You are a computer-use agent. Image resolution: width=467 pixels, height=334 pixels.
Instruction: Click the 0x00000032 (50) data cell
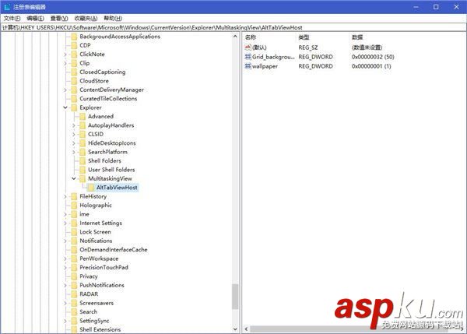pos(373,57)
